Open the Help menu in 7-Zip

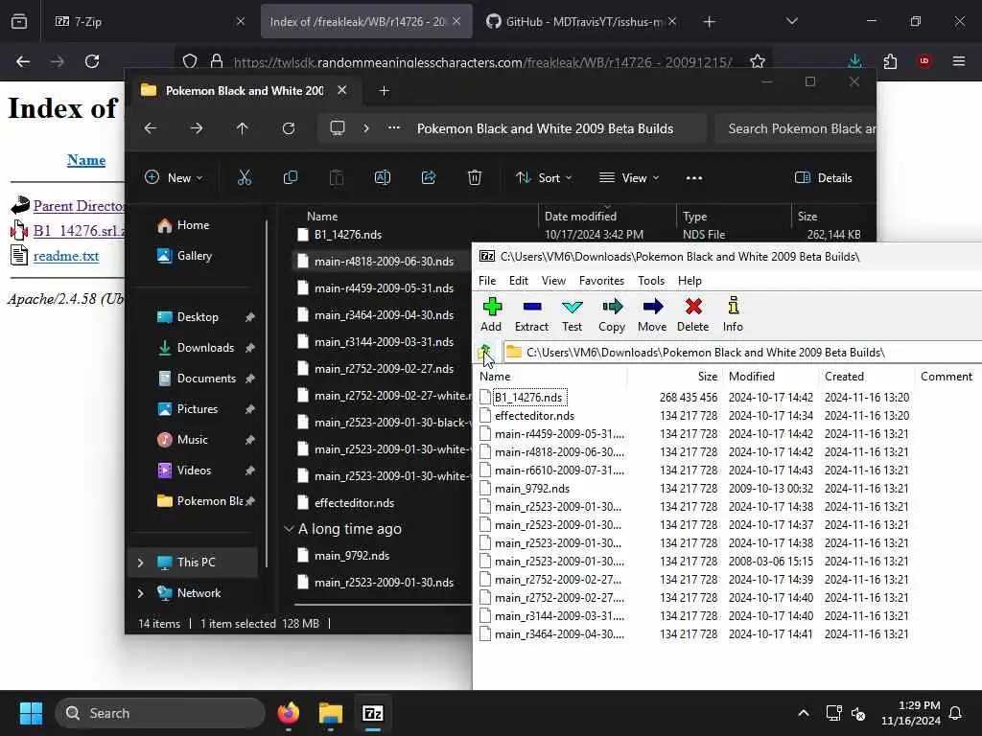[x=690, y=281]
